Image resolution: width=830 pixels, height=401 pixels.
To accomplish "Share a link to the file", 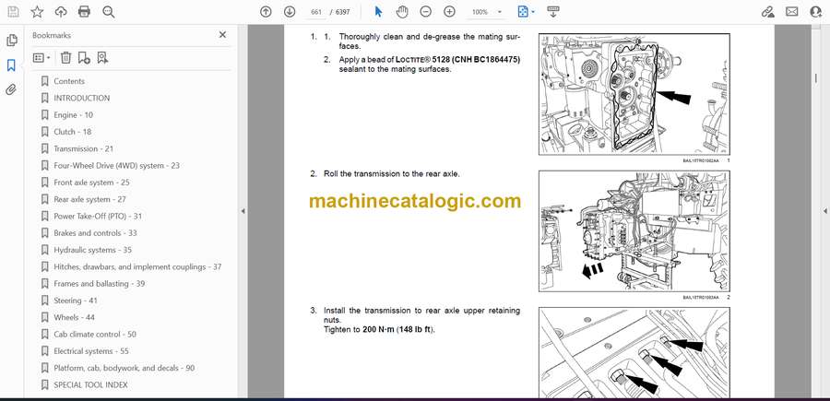I will coord(767,12).
